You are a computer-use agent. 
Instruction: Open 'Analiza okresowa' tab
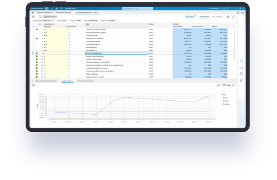pyautogui.click(x=68, y=81)
